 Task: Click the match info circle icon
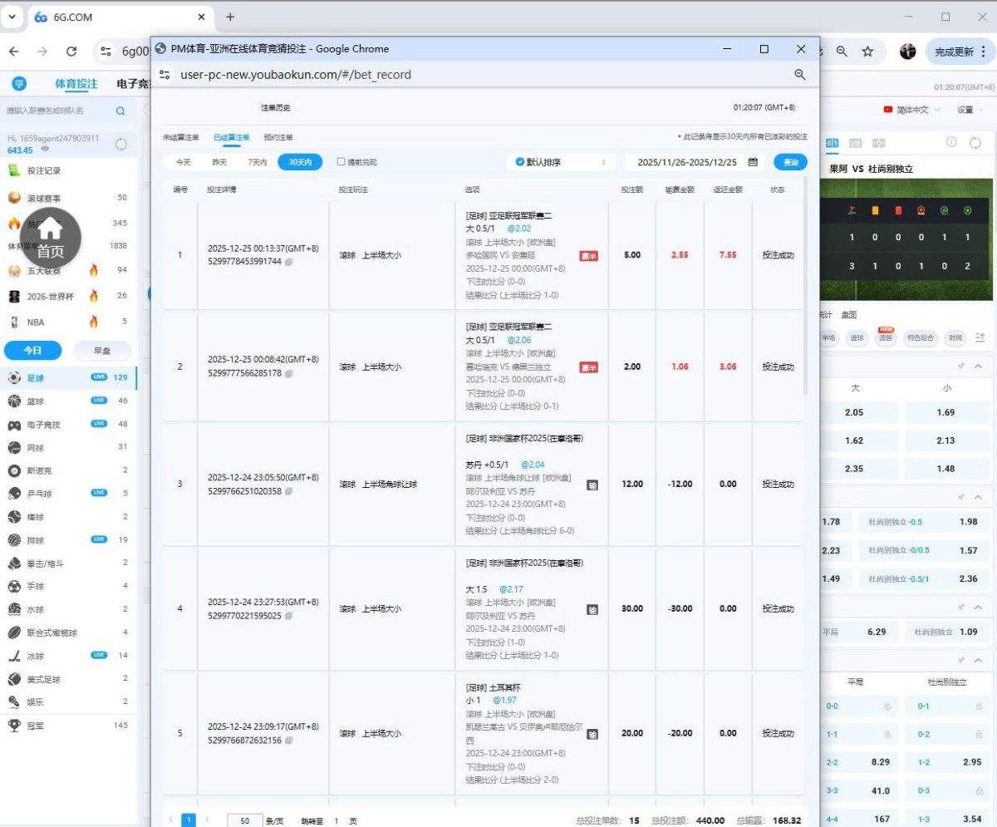pos(952,142)
